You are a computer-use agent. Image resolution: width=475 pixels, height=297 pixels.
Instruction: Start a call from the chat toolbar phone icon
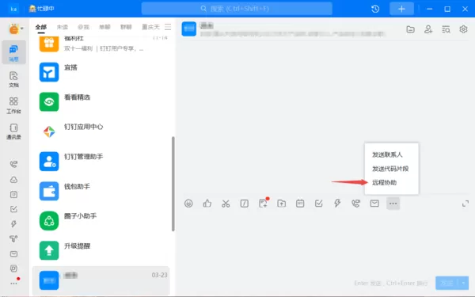[x=356, y=204]
